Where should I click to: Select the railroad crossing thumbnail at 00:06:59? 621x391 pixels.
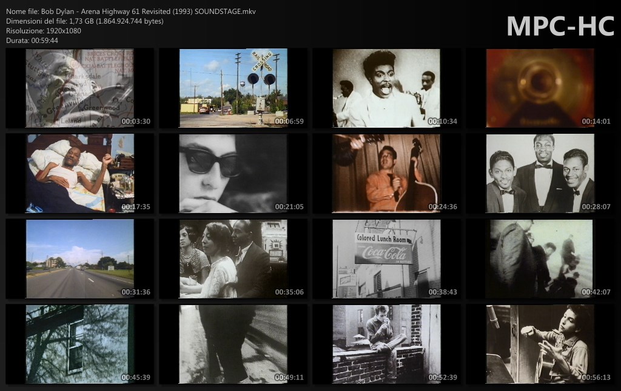233,88
